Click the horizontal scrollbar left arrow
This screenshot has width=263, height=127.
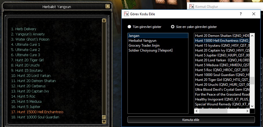coord(197,111)
